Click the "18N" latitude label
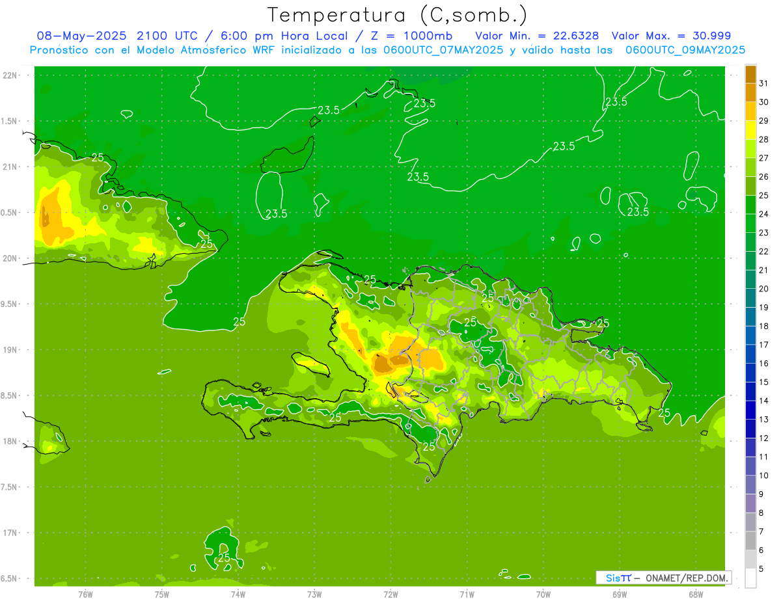Viewport: 781px width, 603px height. 9,441
